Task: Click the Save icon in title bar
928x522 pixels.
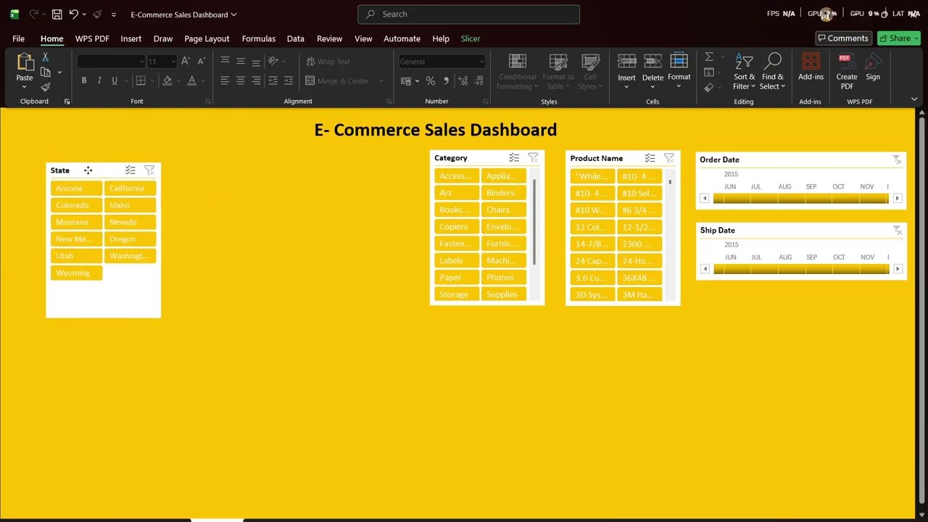Action: (x=57, y=14)
